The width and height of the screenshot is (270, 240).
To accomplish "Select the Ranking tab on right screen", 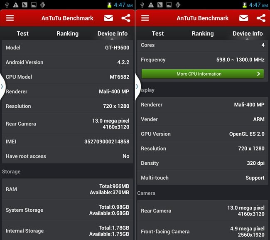I will (x=203, y=34).
